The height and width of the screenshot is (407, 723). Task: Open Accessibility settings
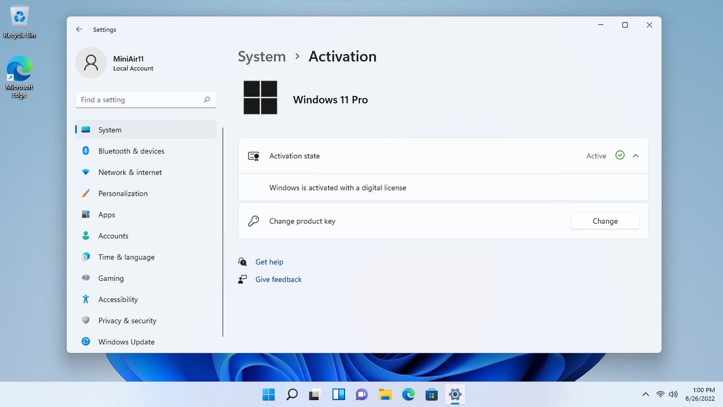pos(146,300)
